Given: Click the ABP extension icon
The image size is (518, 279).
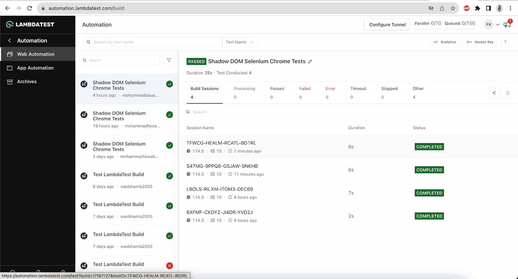Looking at the screenshot, I should tap(467, 8).
